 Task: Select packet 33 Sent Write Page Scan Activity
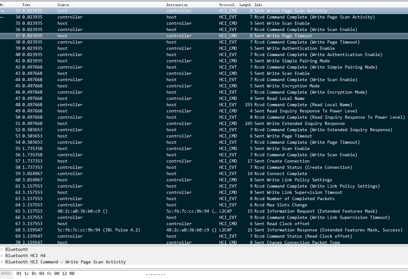coord(204,11)
